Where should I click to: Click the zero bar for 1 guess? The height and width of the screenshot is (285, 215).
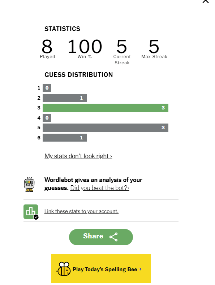[47, 88]
